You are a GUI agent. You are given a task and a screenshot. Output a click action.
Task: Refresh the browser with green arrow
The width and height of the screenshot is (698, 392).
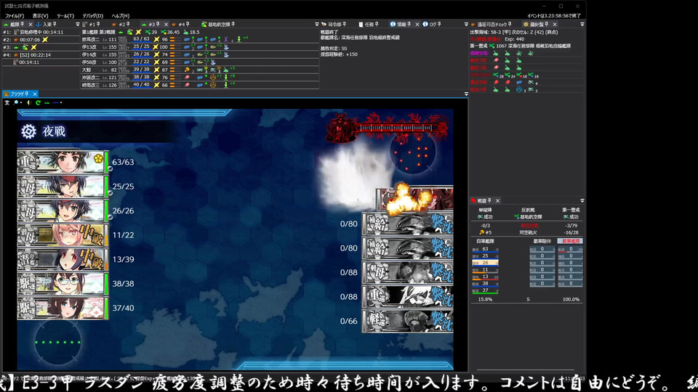point(39,102)
